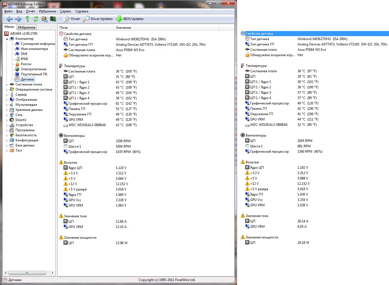Expand the Операционная система branch
The width and height of the screenshot is (389, 285).
coord(7,89)
